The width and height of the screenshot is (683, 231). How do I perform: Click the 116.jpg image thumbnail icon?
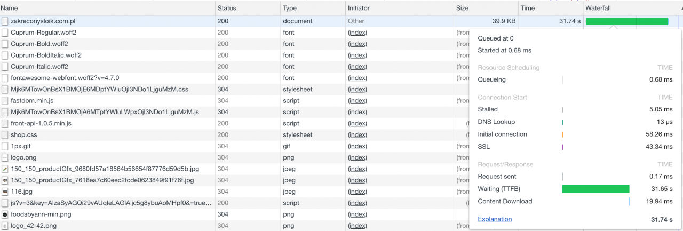click(5, 192)
